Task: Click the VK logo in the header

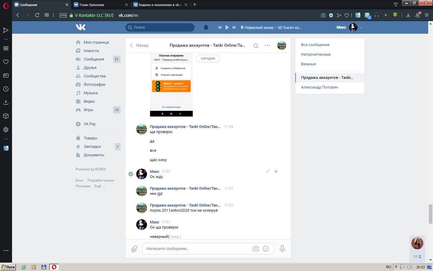Action: coord(81,27)
